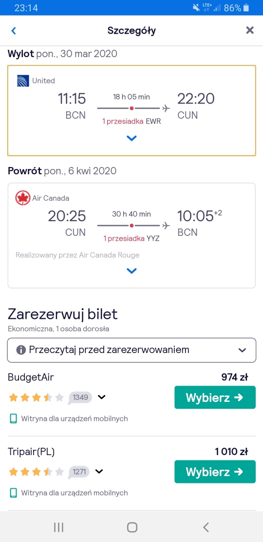Tap the blue back arrow in header

tap(14, 31)
